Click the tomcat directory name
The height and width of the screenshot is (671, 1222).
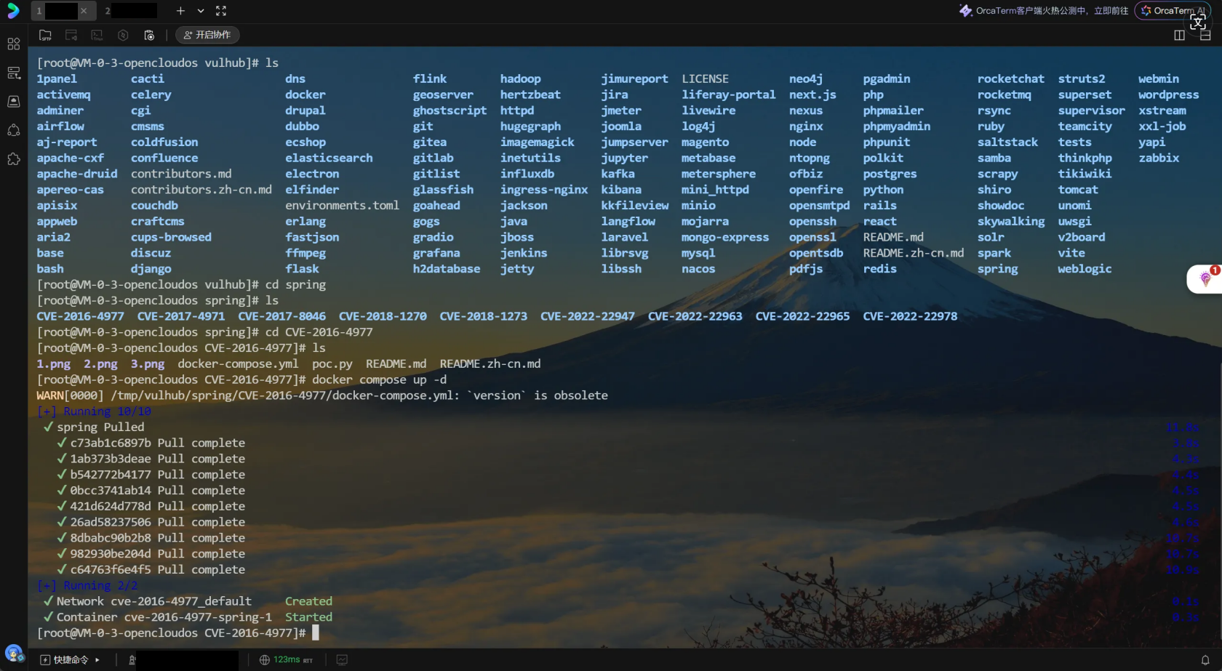click(1078, 190)
